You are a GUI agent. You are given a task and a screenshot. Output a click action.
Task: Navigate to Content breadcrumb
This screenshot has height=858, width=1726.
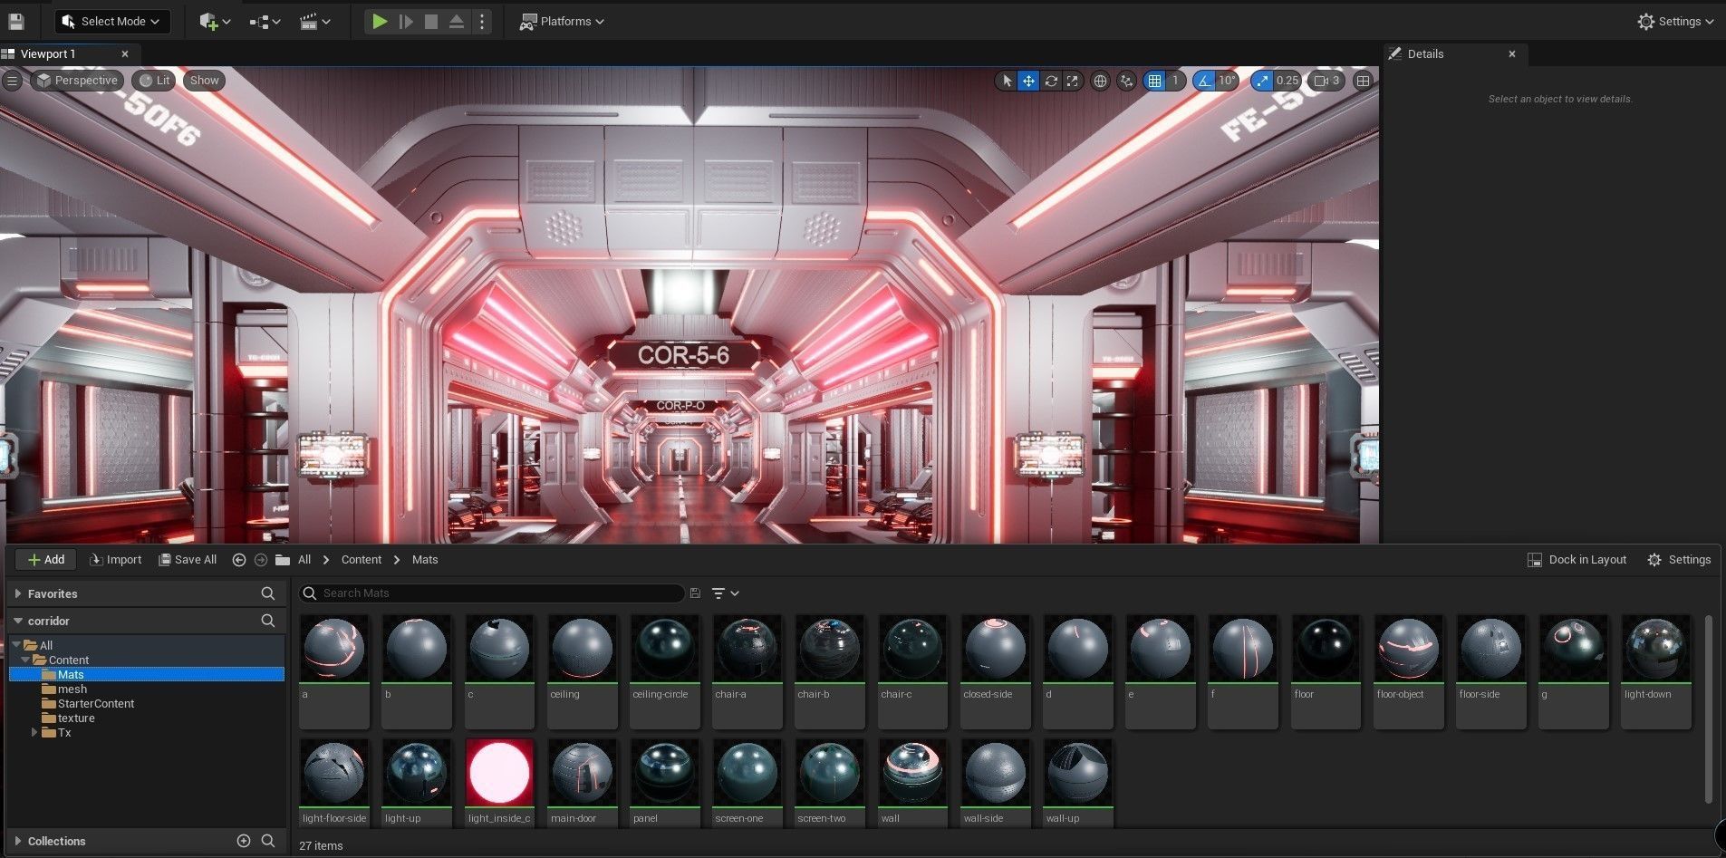point(361,560)
